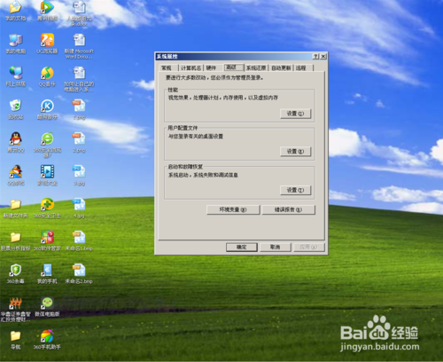Screen dimensions: 443x362
Task: Switch to the 硬件 tab
Action: [x=212, y=68]
